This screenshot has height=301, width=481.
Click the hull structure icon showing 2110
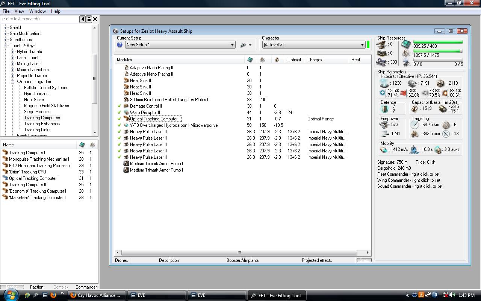click(440, 83)
